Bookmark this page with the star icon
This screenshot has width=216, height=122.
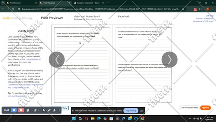tap(183, 9)
